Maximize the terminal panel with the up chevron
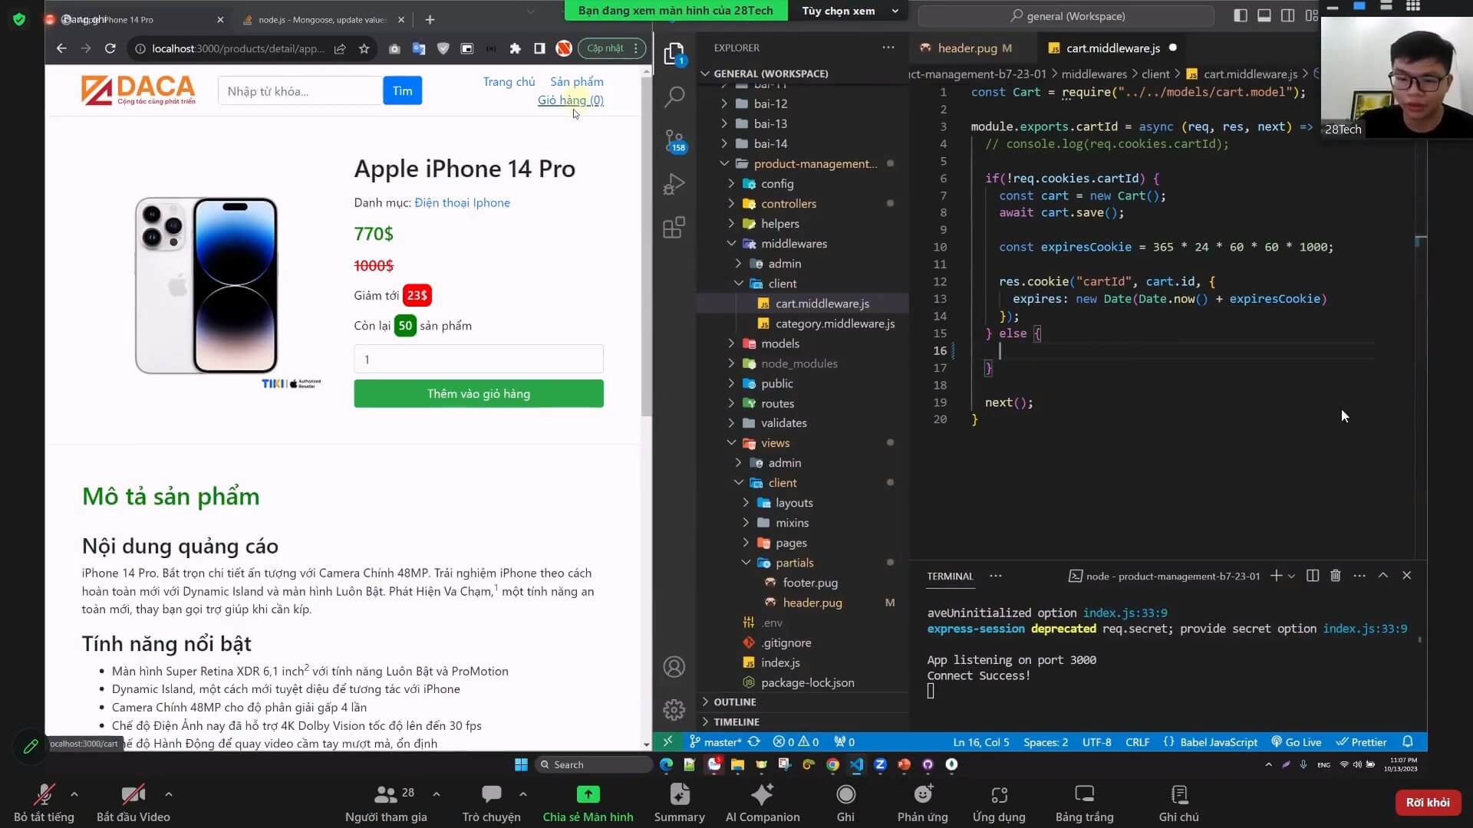The image size is (1473, 828). click(x=1383, y=576)
